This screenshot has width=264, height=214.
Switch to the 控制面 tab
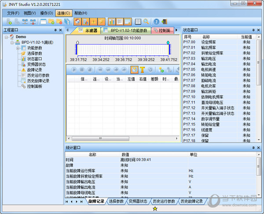coord(163,30)
